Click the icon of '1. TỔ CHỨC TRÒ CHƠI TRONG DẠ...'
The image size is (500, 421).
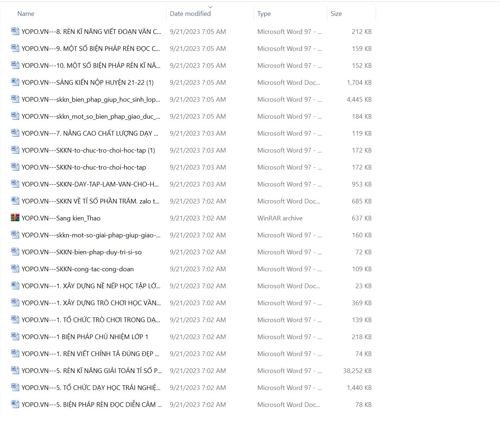(15, 320)
